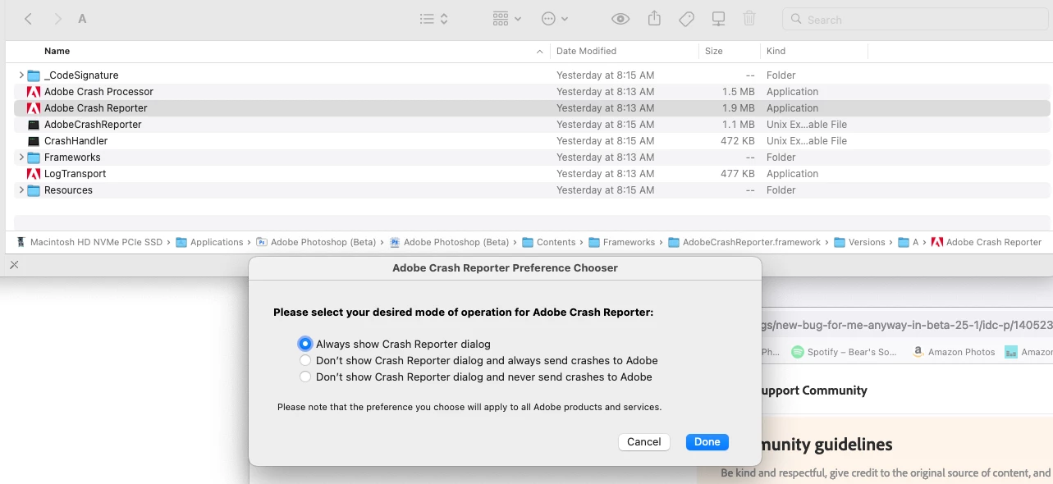The height and width of the screenshot is (484, 1053).
Task: Click the Connect to display icon in toolbar
Action: (718, 19)
